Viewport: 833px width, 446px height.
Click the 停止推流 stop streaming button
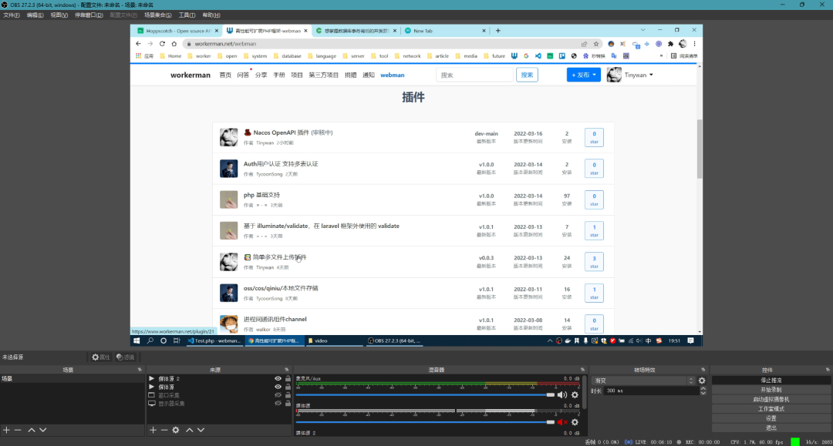pos(771,381)
